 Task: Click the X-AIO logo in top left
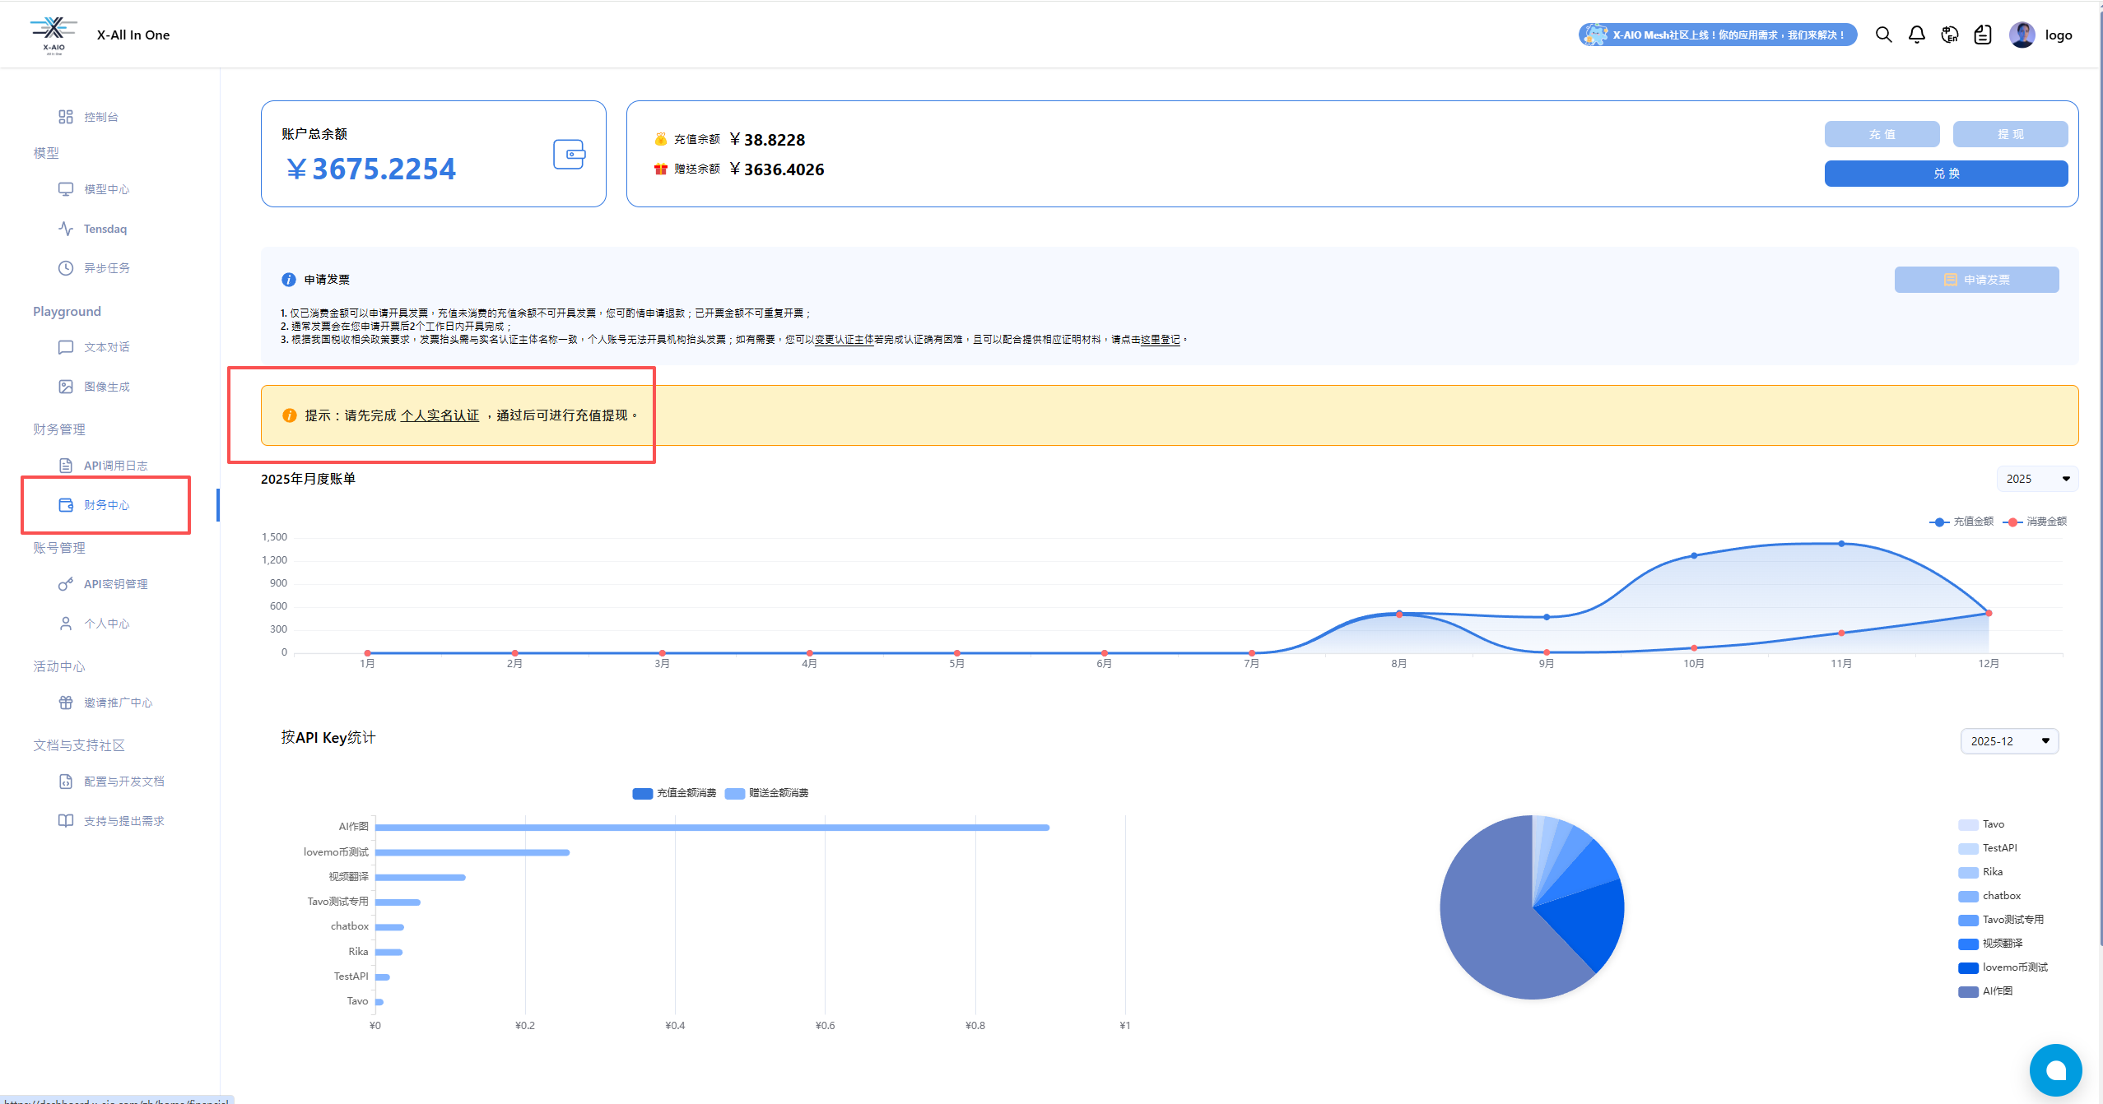click(54, 35)
